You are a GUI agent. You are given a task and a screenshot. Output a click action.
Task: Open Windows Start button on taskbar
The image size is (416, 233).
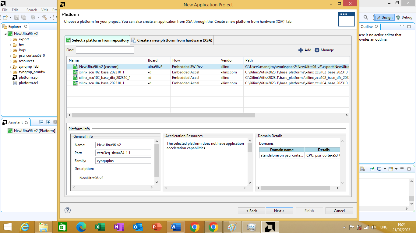click(x=7, y=227)
